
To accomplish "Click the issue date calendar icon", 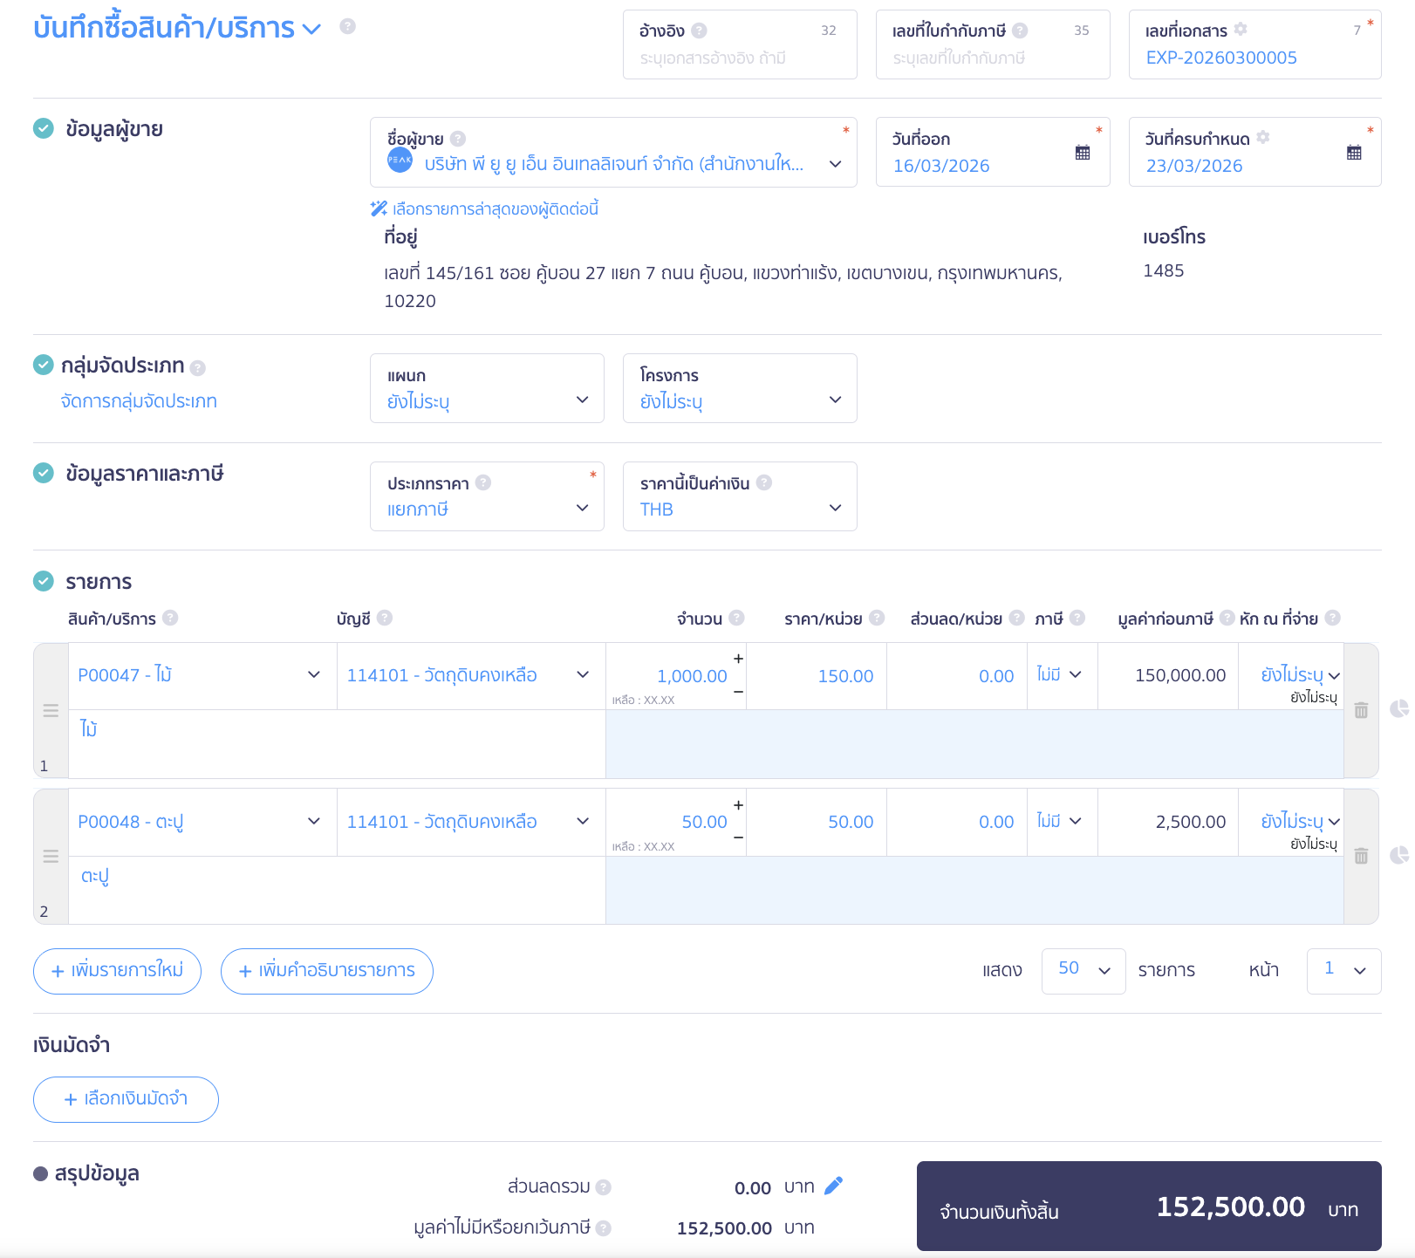I will coord(1082,153).
